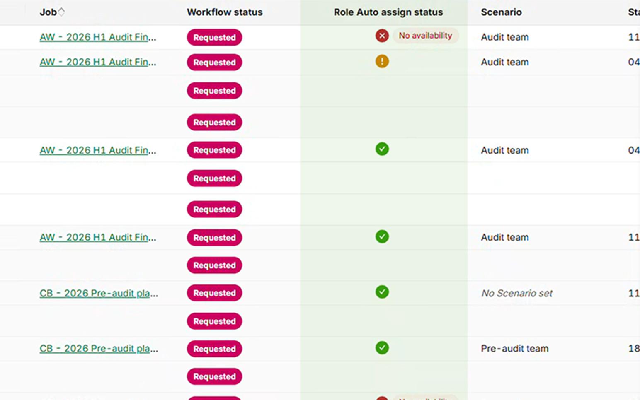Click green checkmark in the No Scenario set row
The height and width of the screenshot is (400, 640).
coord(382,292)
